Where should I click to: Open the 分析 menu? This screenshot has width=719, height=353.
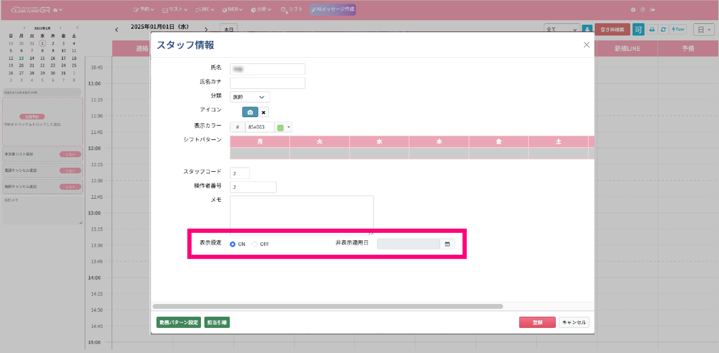point(261,9)
